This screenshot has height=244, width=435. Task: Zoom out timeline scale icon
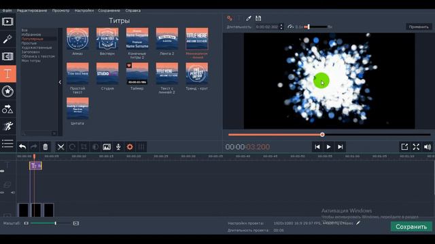pos(26,223)
